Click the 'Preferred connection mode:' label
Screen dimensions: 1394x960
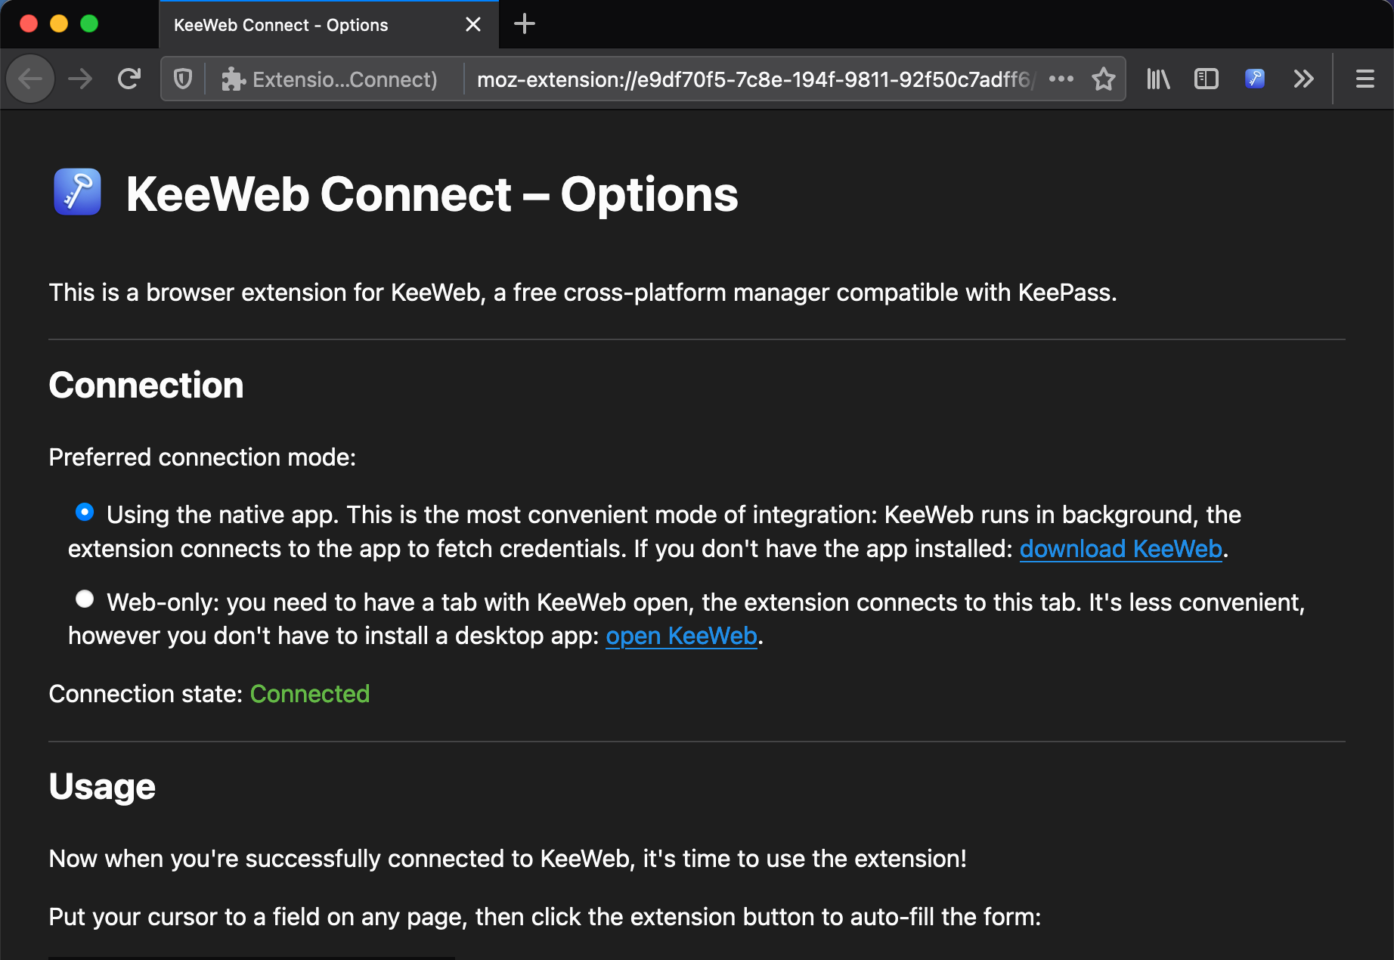pyautogui.click(x=202, y=457)
